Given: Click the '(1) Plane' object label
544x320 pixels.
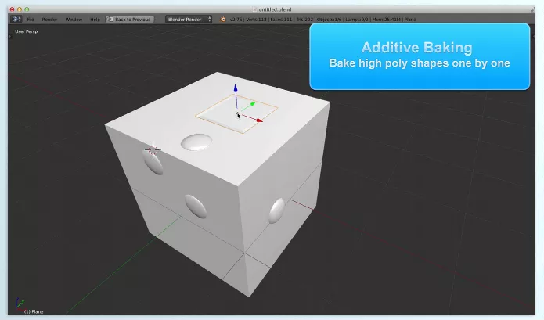Looking at the screenshot, I should pyautogui.click(x=34, y=311).
